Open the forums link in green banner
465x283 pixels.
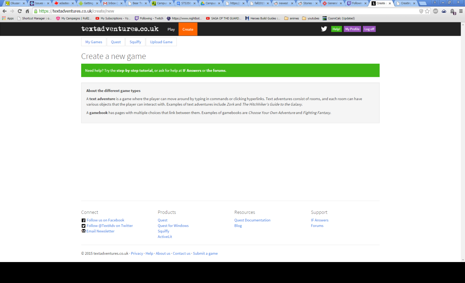216,70
